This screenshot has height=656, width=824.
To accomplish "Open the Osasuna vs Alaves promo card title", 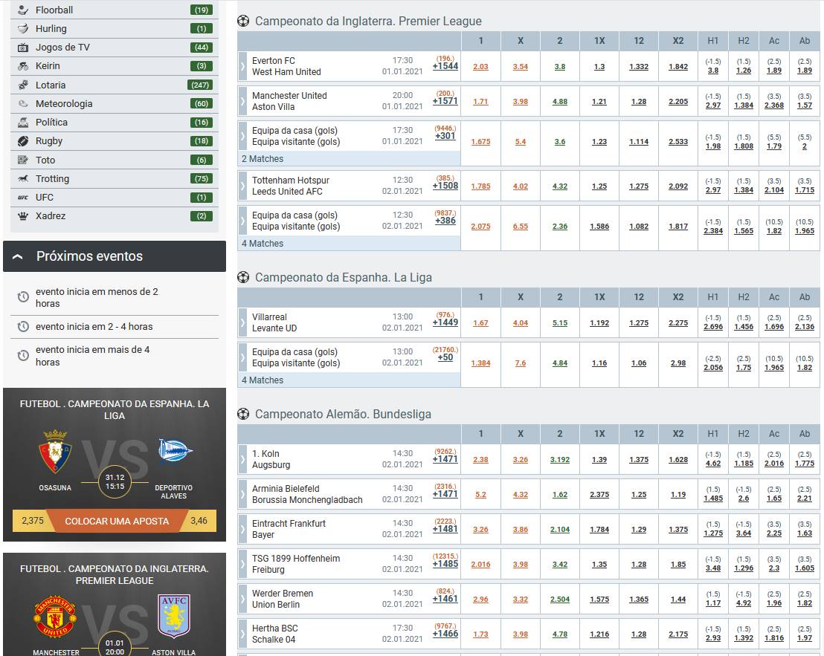I will click(115, 409).
